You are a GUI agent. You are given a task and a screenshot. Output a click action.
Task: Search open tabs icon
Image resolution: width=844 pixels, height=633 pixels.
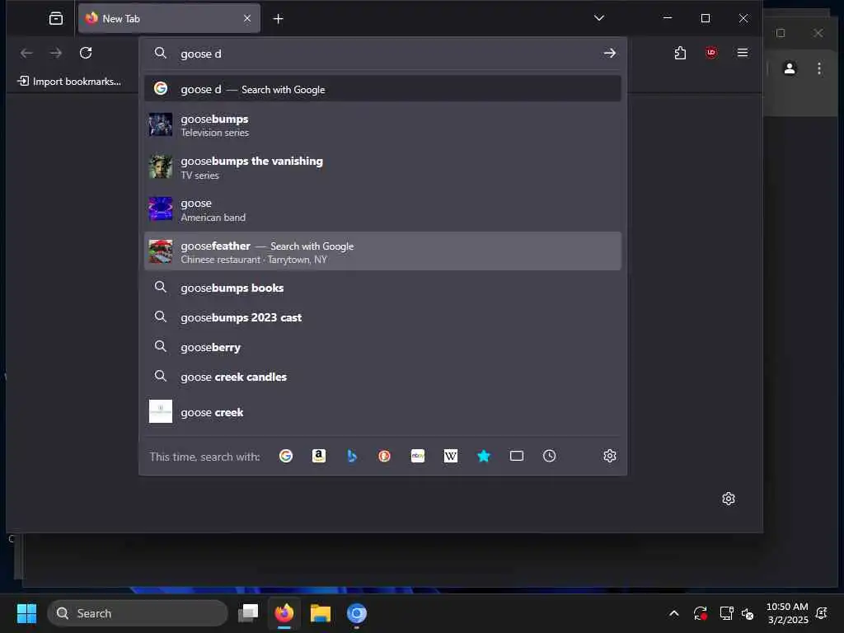[516, 456]
